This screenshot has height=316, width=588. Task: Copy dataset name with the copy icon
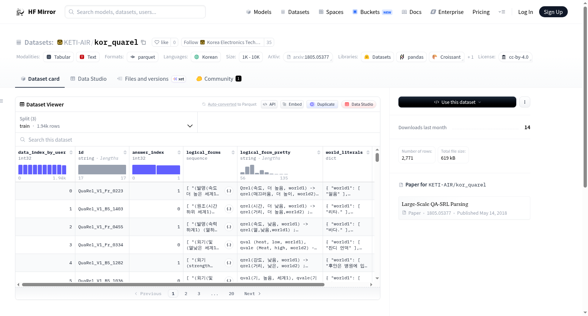(143, 42)
